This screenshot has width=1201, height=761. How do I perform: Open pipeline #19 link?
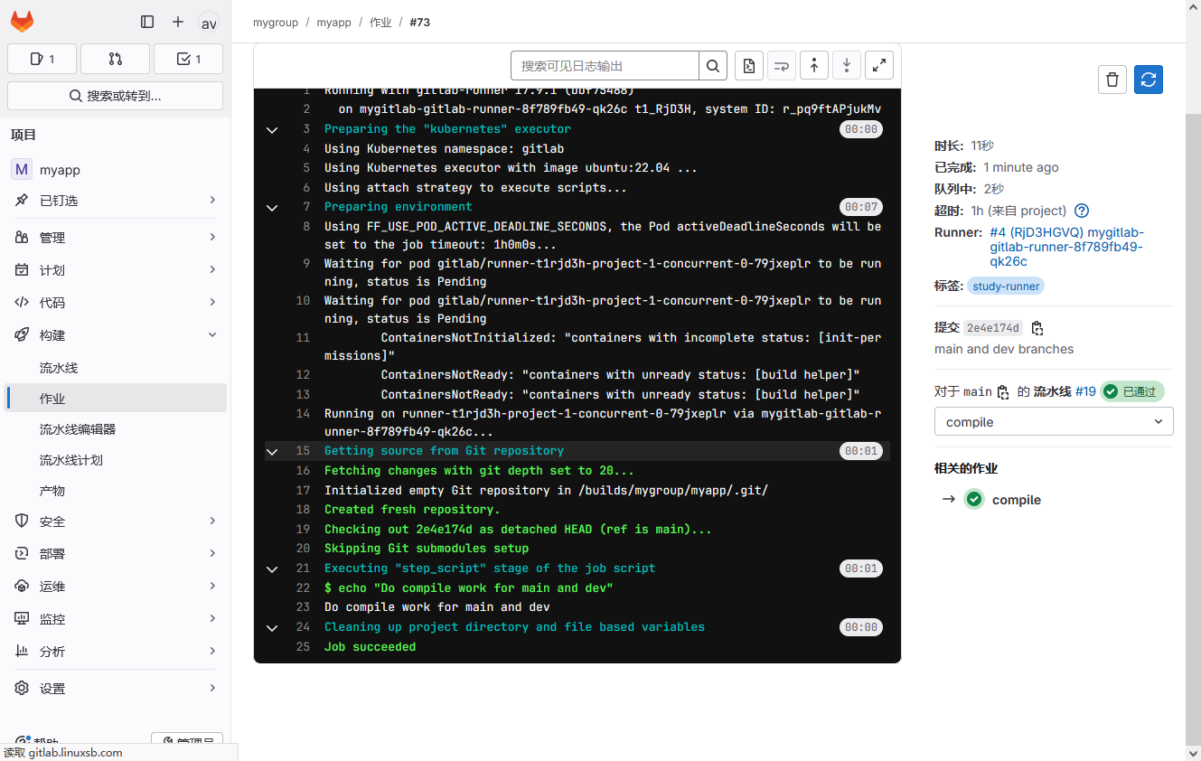coord(1085,392)
